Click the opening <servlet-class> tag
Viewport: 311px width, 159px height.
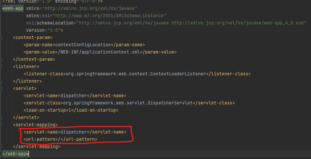click(43, 103)
